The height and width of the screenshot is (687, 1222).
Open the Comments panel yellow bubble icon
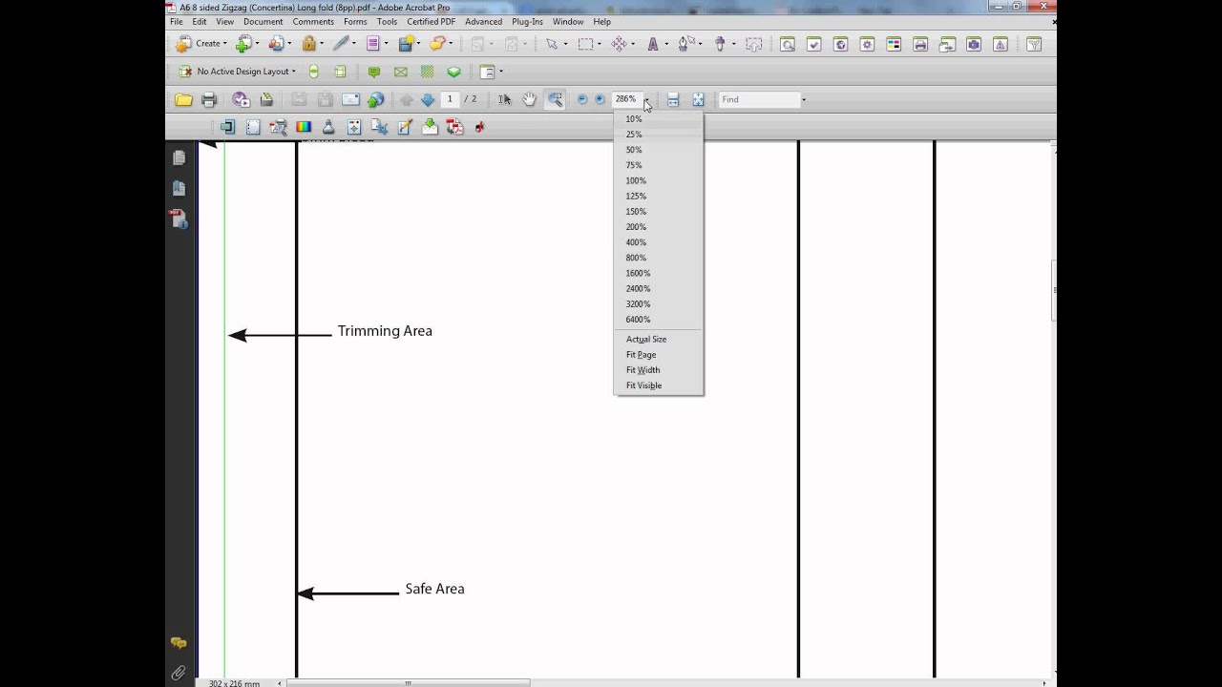179,643
